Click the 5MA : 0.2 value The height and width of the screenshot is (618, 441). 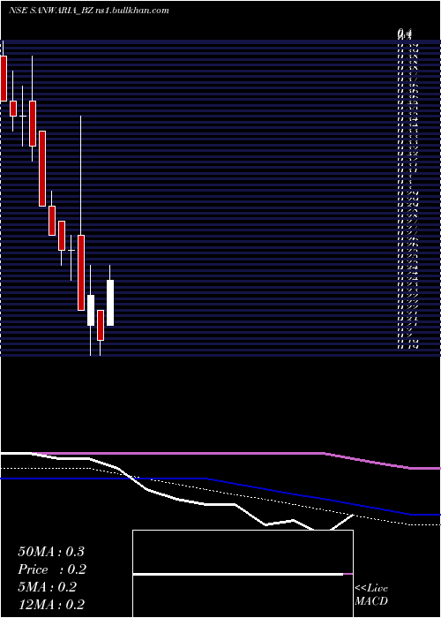tap(48, 587)
